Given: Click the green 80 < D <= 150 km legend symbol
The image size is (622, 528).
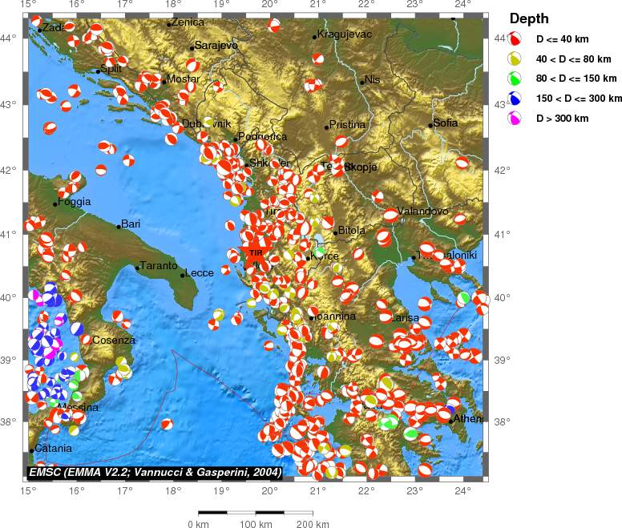Looking at the screenshot, I should point(516,79).
